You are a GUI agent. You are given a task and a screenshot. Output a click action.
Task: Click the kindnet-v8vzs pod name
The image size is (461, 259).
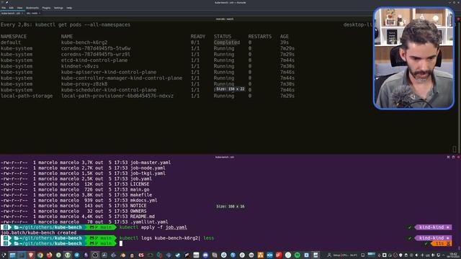click(80, 66)
